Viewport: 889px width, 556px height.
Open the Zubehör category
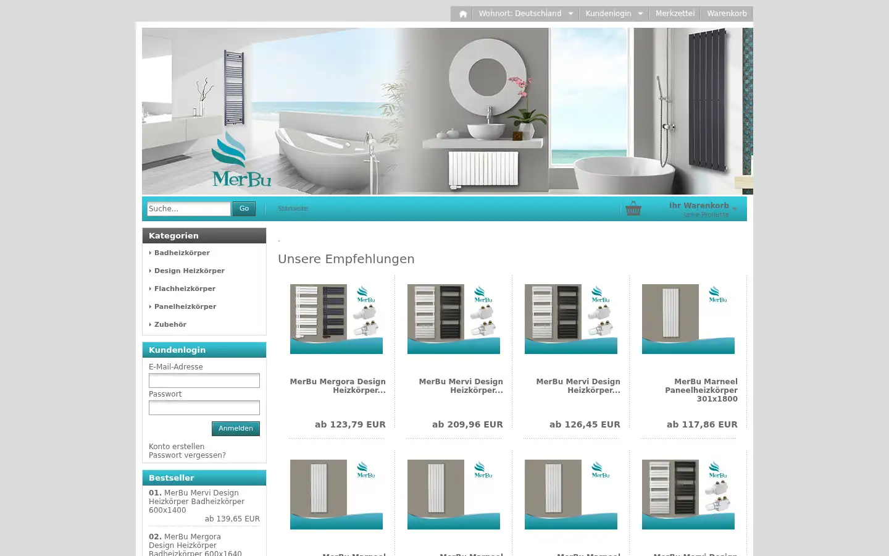coord(170,324)
